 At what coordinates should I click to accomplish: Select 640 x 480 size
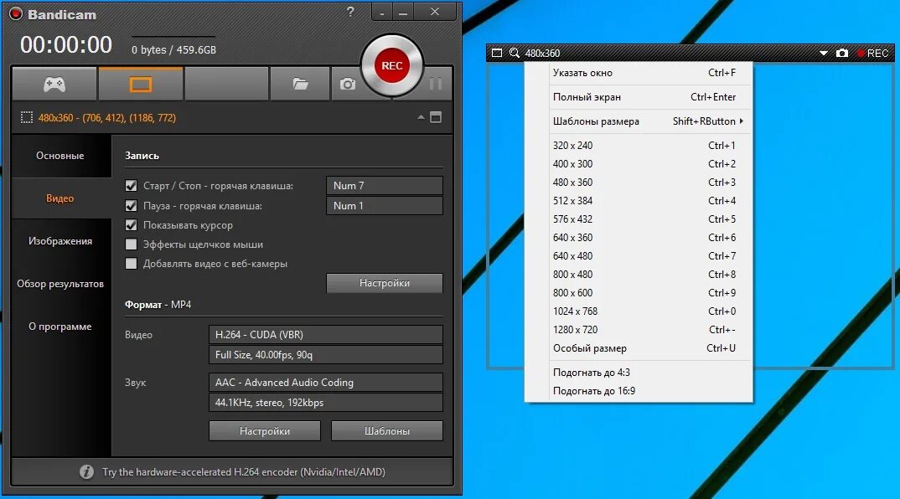pos(639,256)
